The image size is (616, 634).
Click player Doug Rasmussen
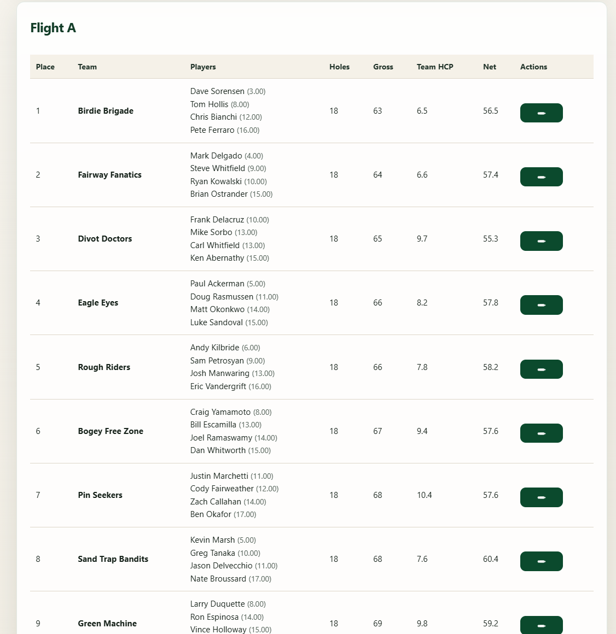(222, 297)
